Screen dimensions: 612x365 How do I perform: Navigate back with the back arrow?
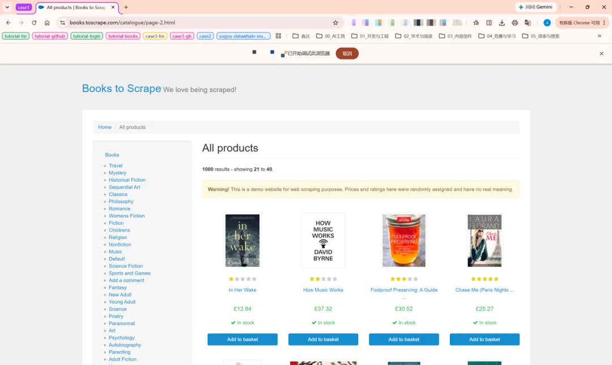pyautogui.click(x=8, y=23)
